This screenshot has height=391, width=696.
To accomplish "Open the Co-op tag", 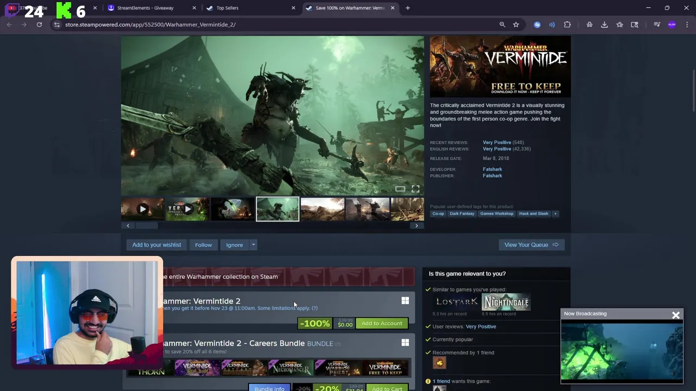I will (x=438, y=213).
